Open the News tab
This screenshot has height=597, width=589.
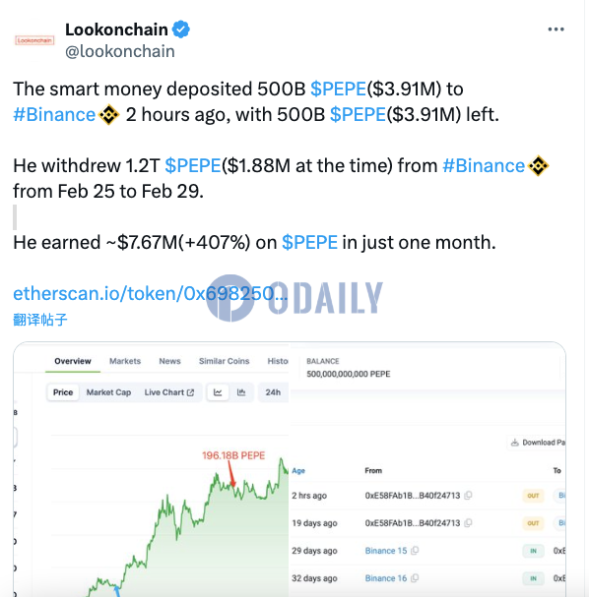click(169, 361)
